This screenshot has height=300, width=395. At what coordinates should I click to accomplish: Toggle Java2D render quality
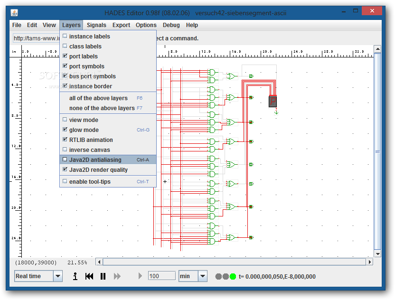[x=65, y=169]
